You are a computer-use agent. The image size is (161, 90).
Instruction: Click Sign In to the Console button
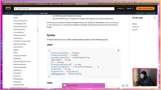coord(145,8)
